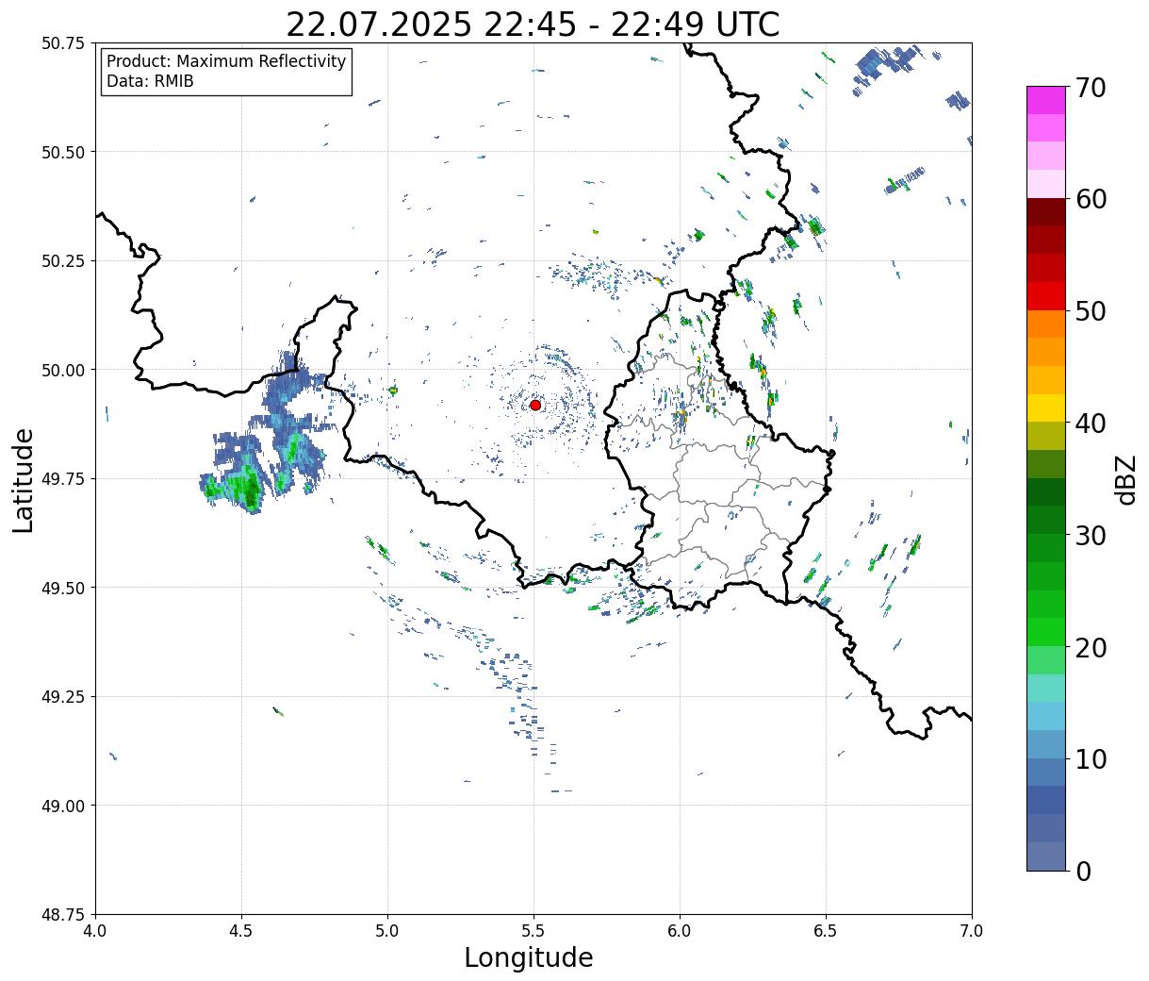Click the red radar location marker

point(535,405)
